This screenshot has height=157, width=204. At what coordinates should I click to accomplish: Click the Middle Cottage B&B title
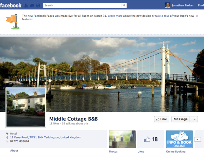pos(73,119)
